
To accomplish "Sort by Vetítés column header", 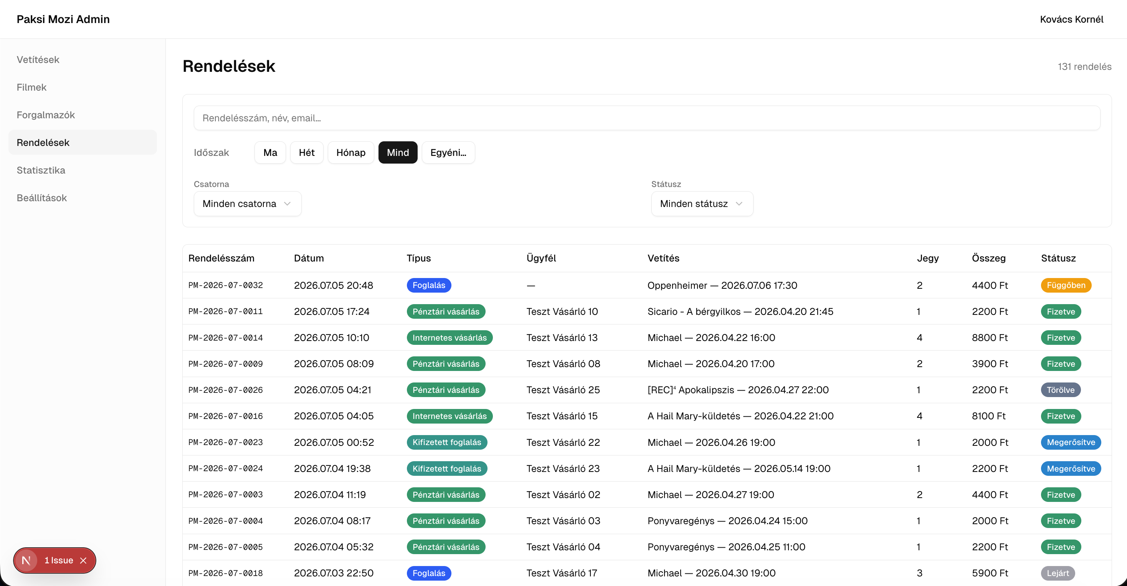I will (663, 258).
